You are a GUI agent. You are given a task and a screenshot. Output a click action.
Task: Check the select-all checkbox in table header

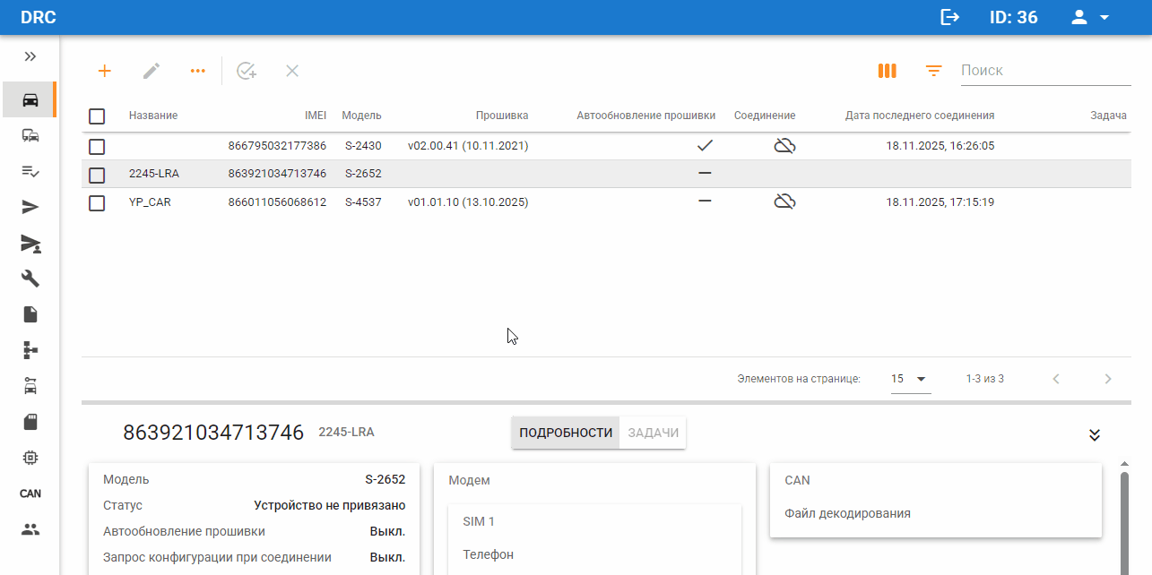click(97, 115)
